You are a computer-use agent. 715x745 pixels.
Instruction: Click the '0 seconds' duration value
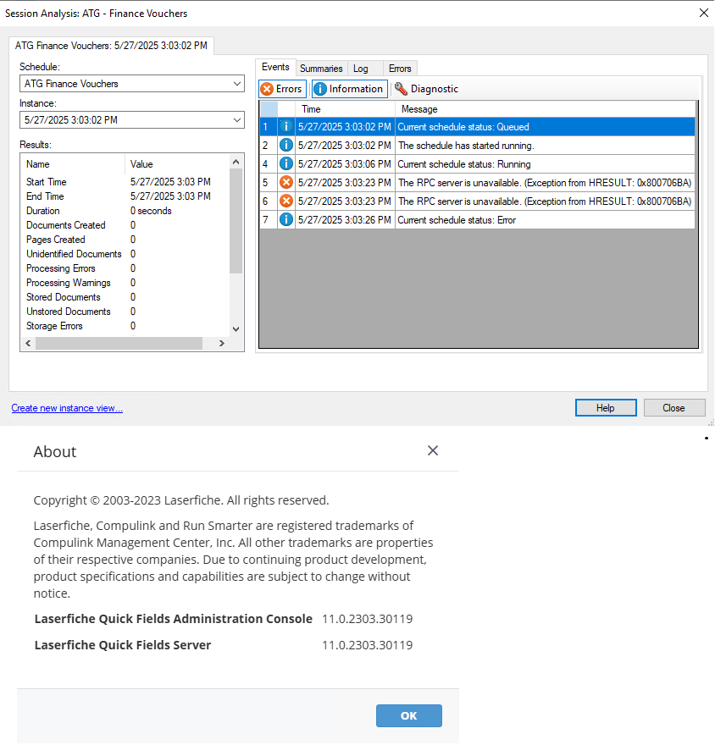click(x=151, y=211)
